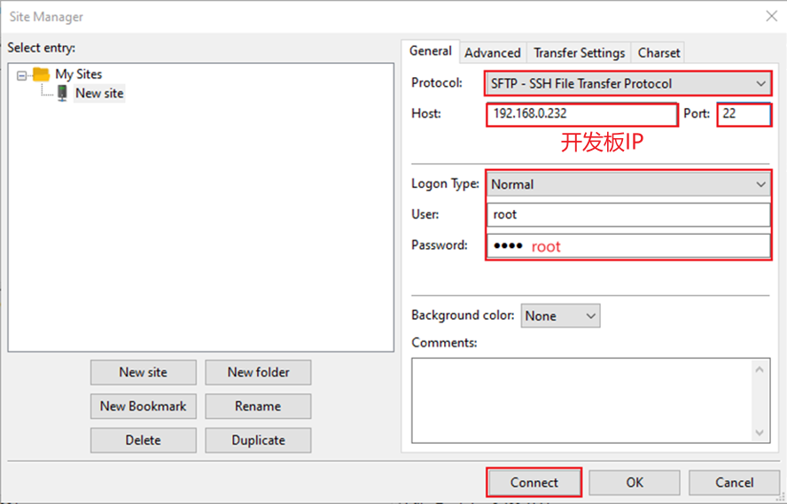Cancel the Site Manager dialog
Screen dimensions: 787x504
coord(734,483)
